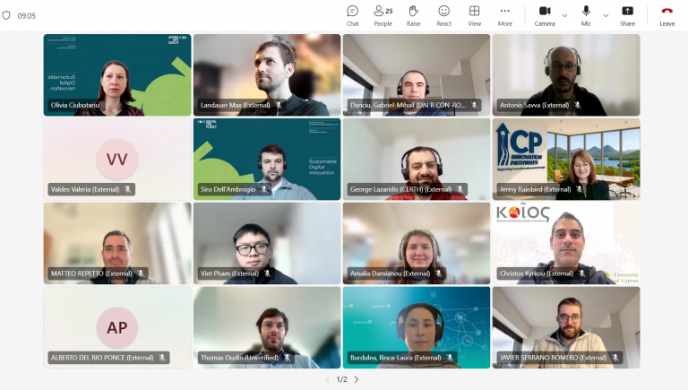Toggle the Camera on or off

[x=545, y=14]
